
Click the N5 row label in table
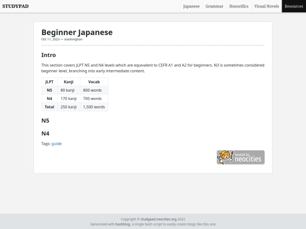pos(49,90)
